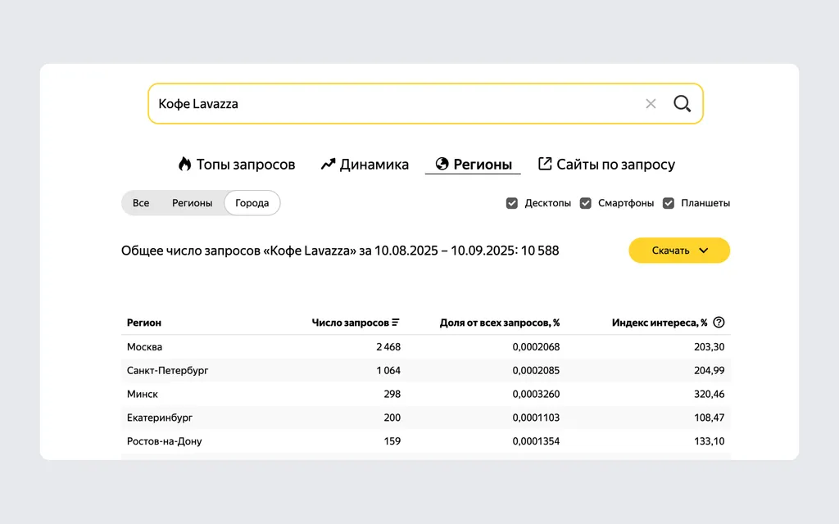Image resolution: width=839 pixels, height=524 pixels.
Task: Click the Индекс интереса column header
Action: (x=660, y=323)
